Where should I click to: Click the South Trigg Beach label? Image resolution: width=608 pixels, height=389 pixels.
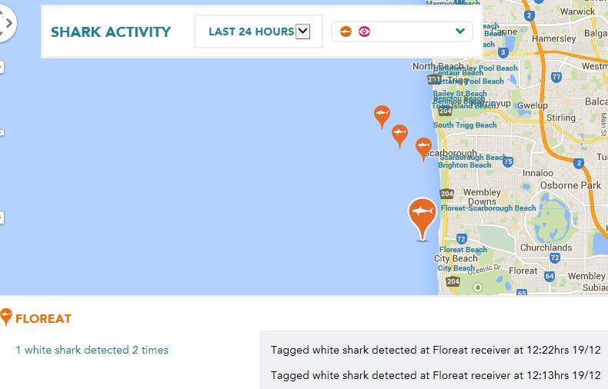tap(465, 125)
